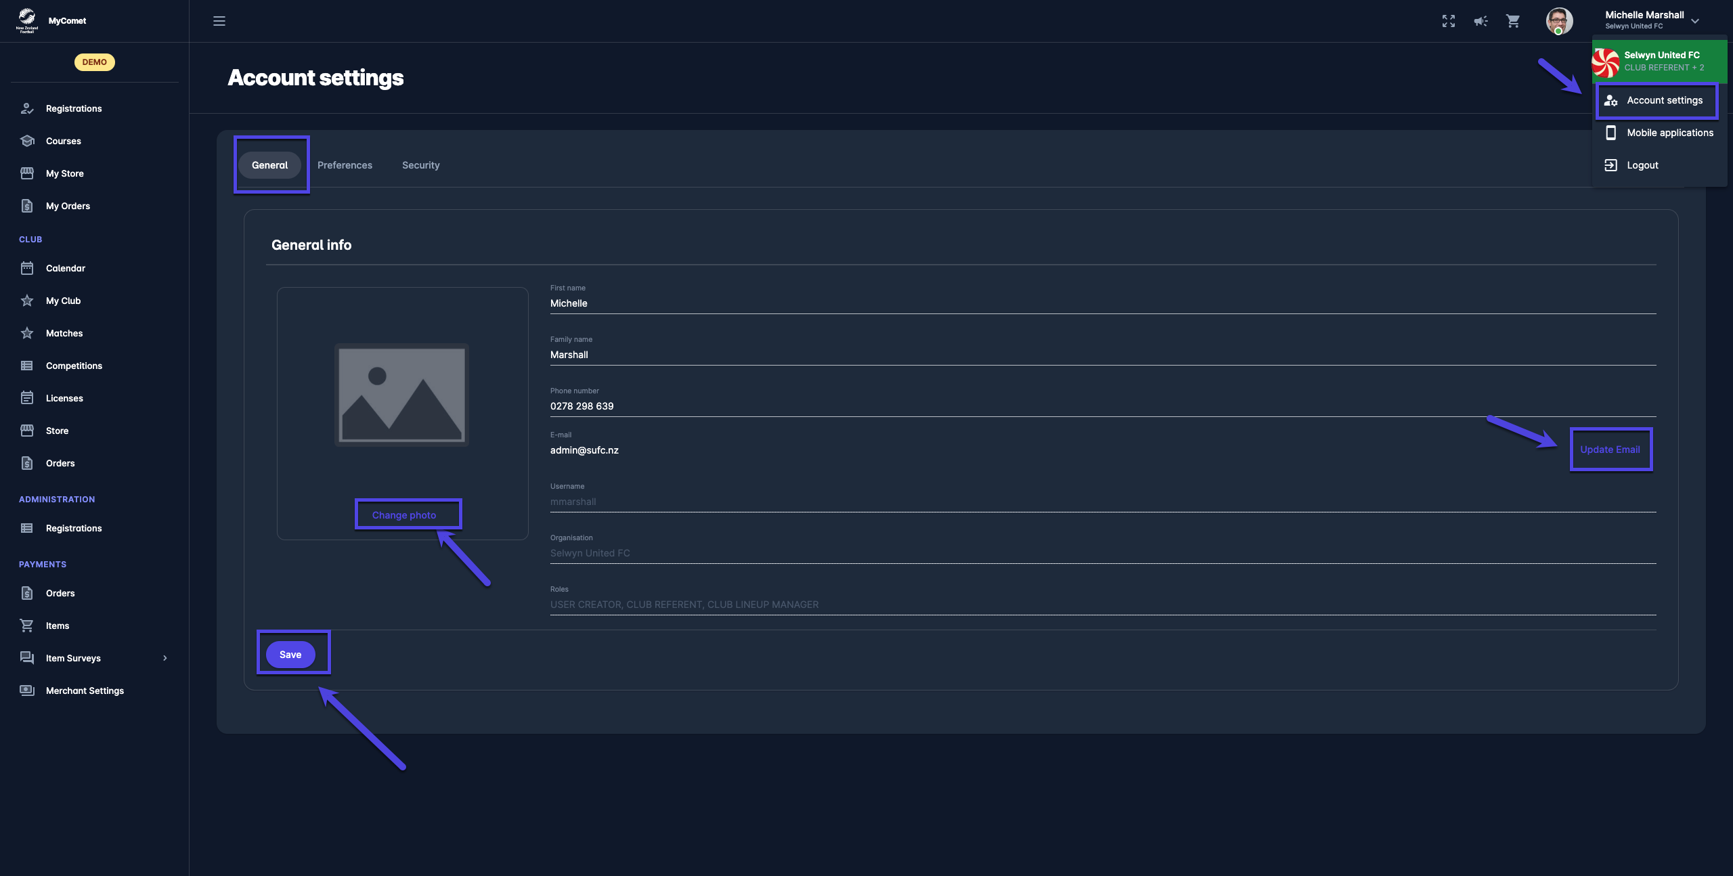Collapse the Michelle Marshall user dropdown
The image size is (1733, 876).
pos(1694,21)
